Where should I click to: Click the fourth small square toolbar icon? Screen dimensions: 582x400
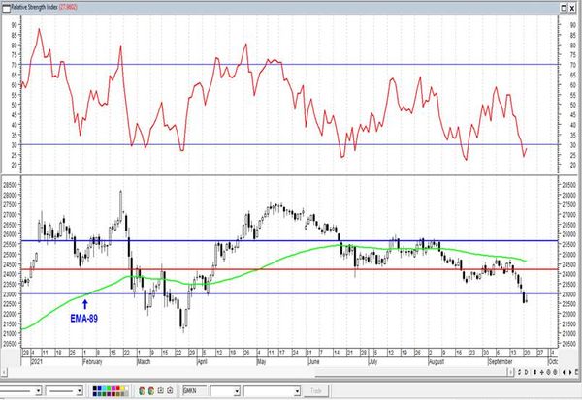click(x=170, y=390)
